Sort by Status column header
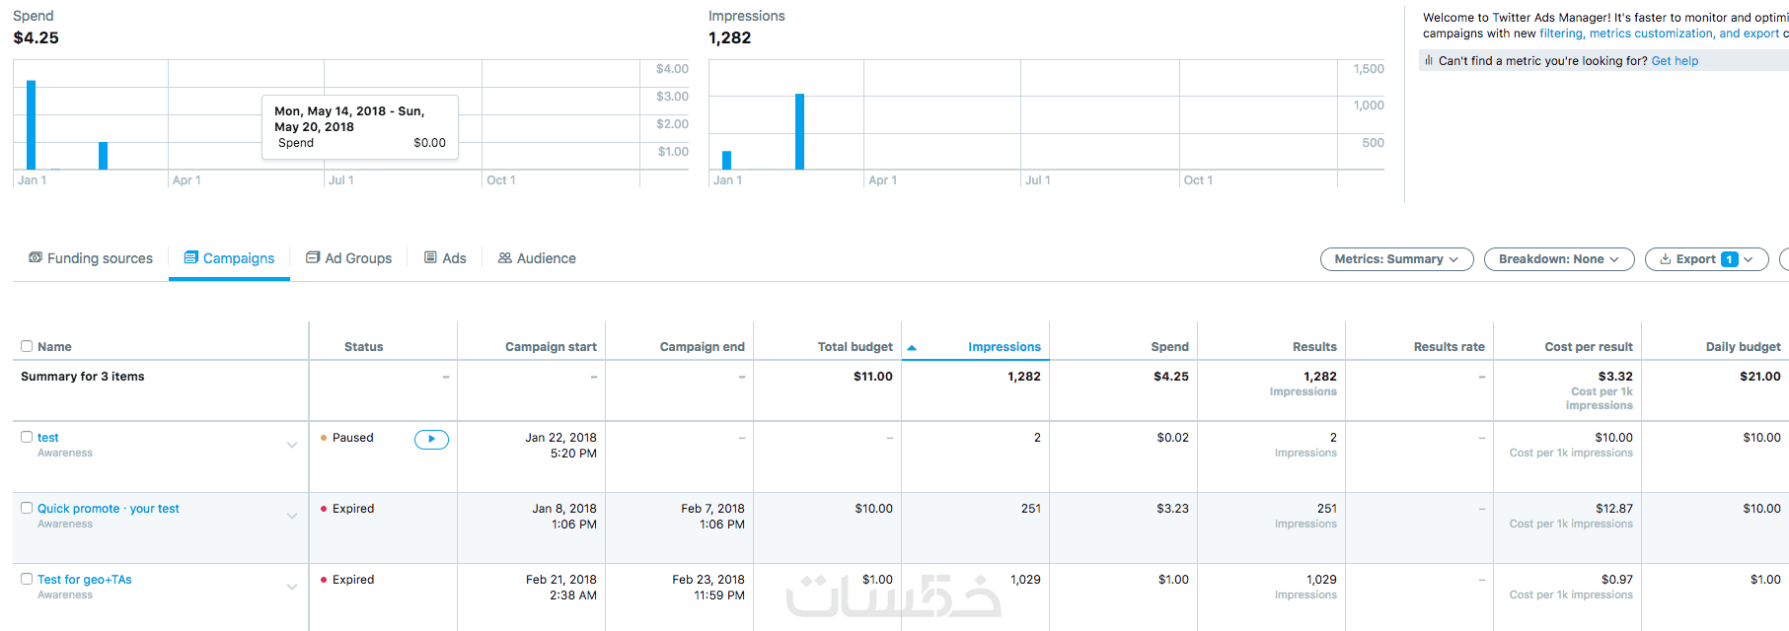Image resolution: width=1789 pixels, height=631 pixels. click(x=363, y=347)
